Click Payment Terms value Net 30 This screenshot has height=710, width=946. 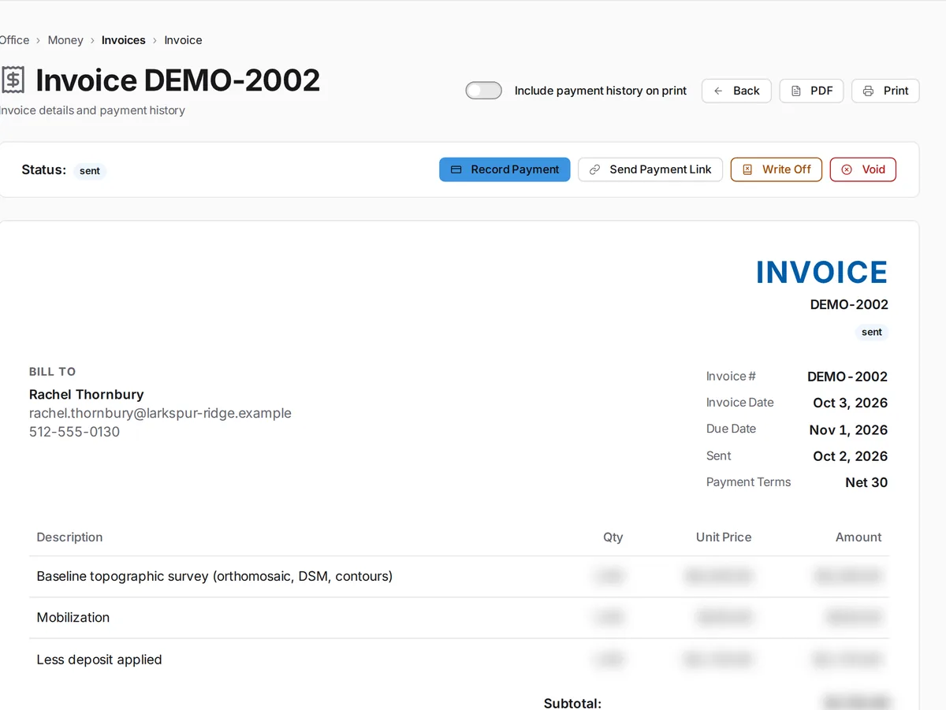point(866,482)
